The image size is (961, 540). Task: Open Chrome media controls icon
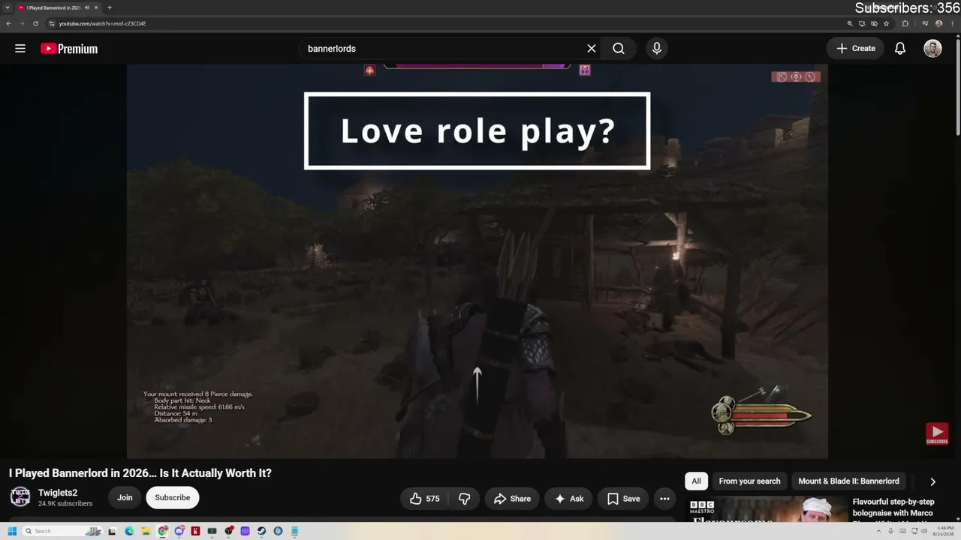[925, 23]
